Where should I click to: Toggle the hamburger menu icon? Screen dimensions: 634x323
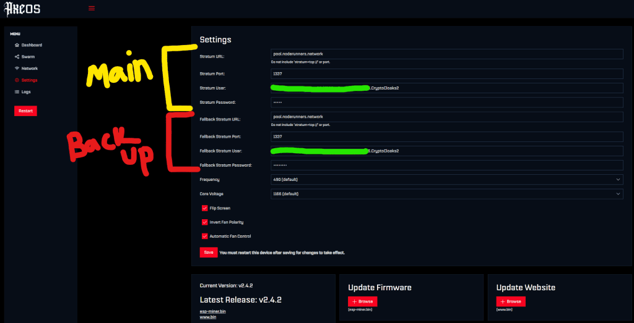(x=92, y=8)
